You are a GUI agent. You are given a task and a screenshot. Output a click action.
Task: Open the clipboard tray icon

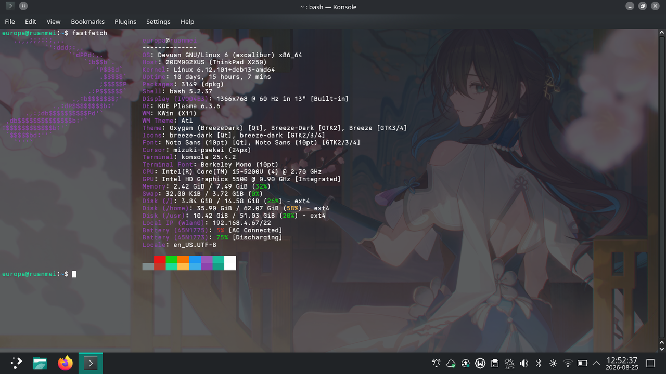tap(495, 363)
